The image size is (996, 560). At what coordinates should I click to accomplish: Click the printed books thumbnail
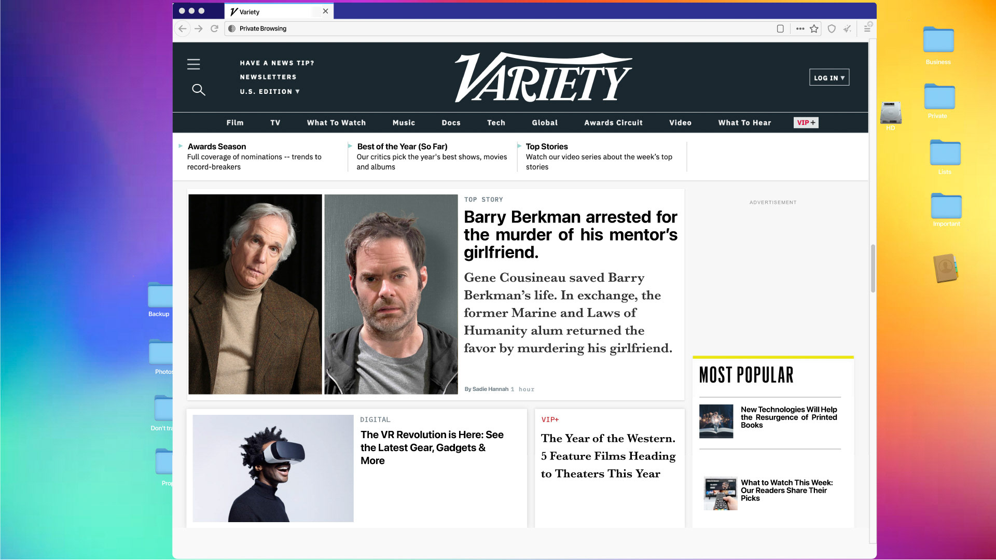pyautogui.click(x=716, y=421)
